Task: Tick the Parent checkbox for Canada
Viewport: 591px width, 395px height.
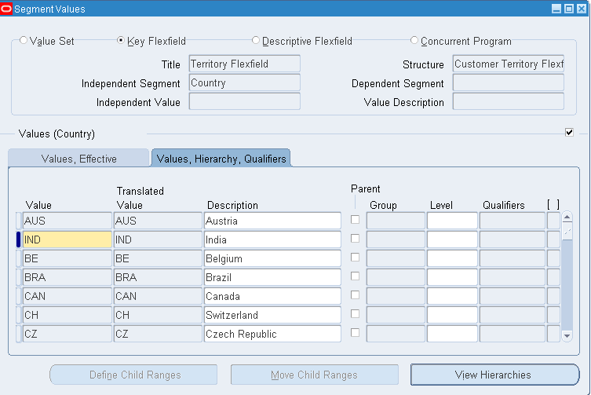Action: coord(355,295)
